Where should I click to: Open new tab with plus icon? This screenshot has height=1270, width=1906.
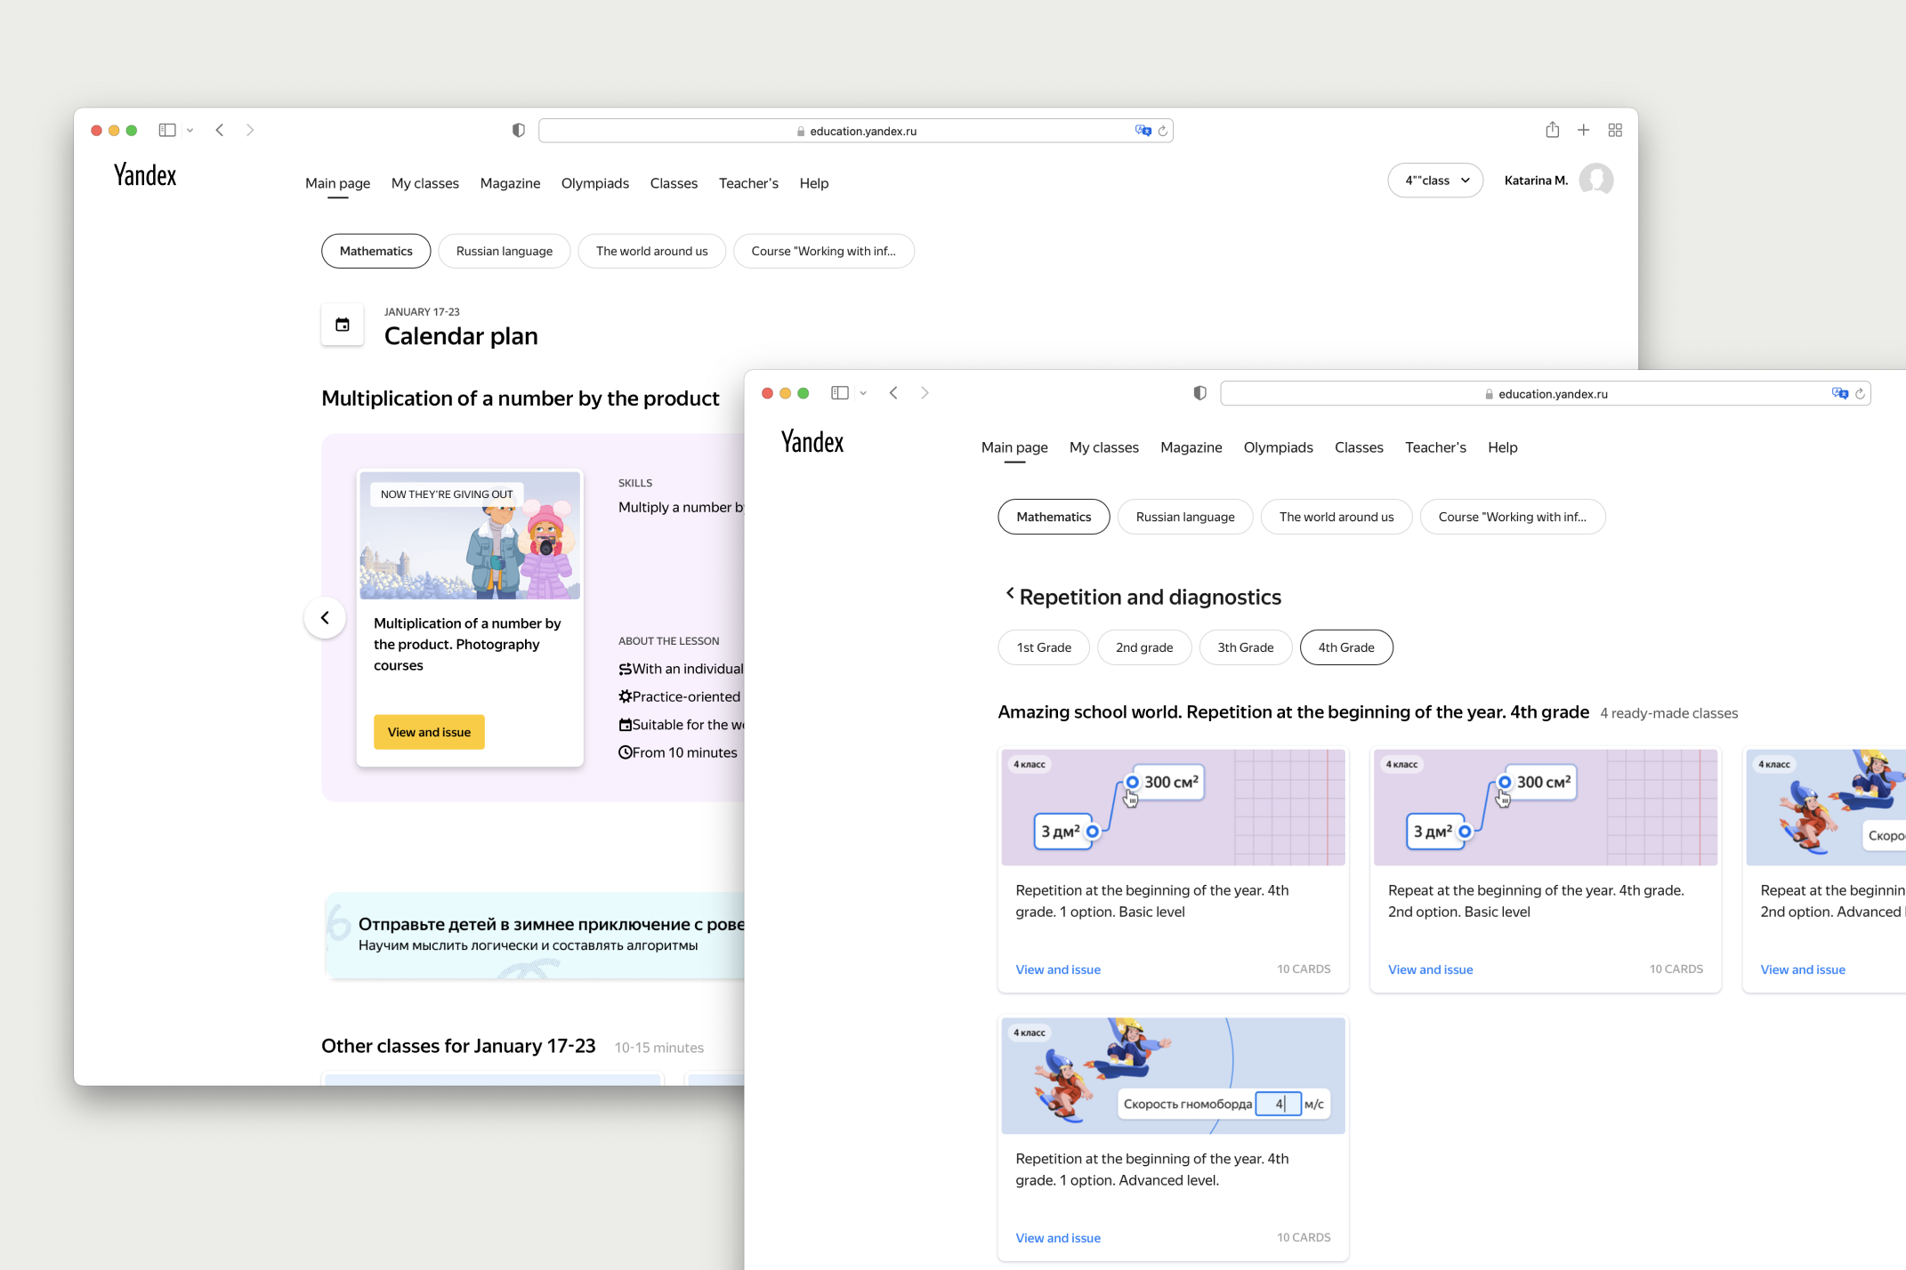point(1583,130)
